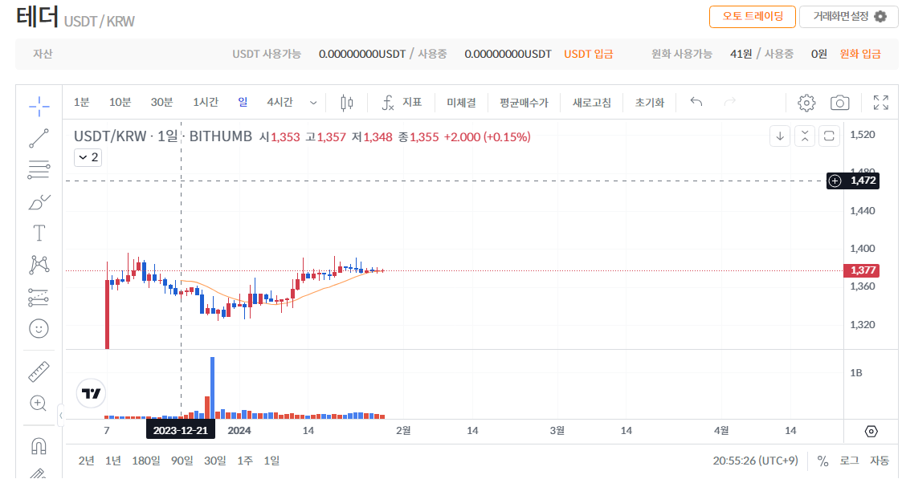Image resolution: width=902 pixels, height=483 pixels.
Task: Open 거래화면설정 trading screen settings
Action: tap(849, 17)
